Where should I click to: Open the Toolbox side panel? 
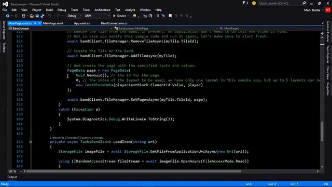4,47
